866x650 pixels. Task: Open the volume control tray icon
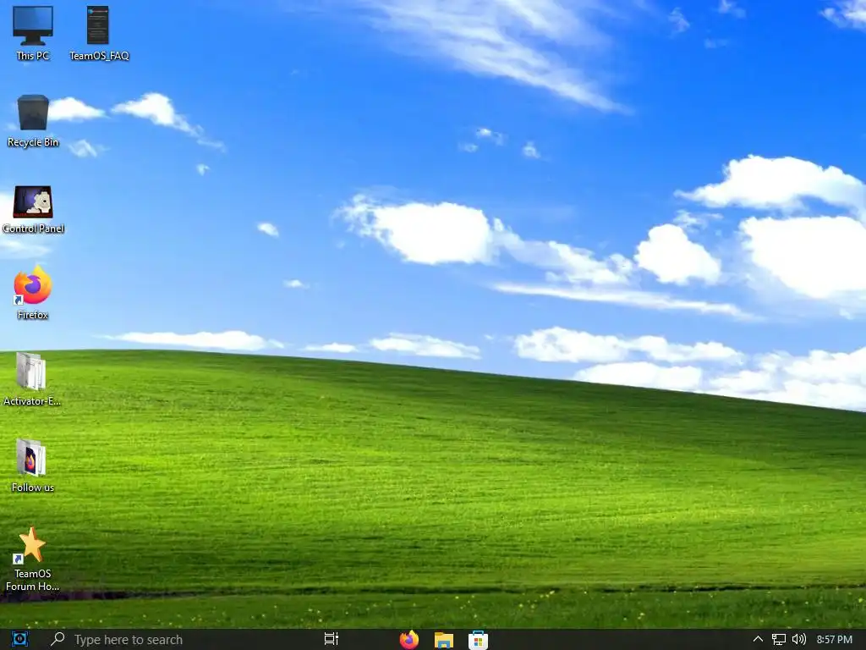799,640
